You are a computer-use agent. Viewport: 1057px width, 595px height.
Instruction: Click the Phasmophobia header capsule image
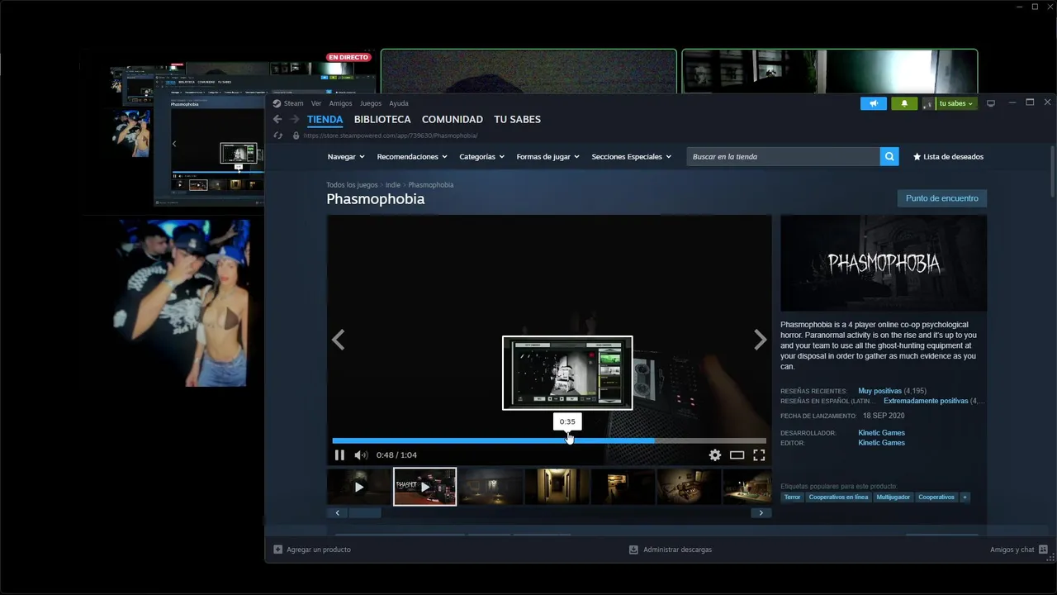(884, 263)
